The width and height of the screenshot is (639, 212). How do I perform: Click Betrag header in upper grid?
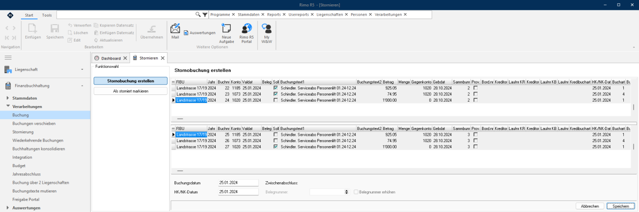pos(390,82)
